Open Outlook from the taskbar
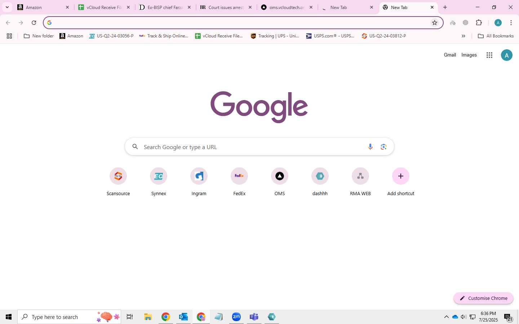The width and height of the screenshot is (519, 324). click(x=183, y=317)
